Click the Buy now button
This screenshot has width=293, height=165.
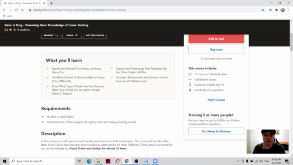click(x=216, y=49)
